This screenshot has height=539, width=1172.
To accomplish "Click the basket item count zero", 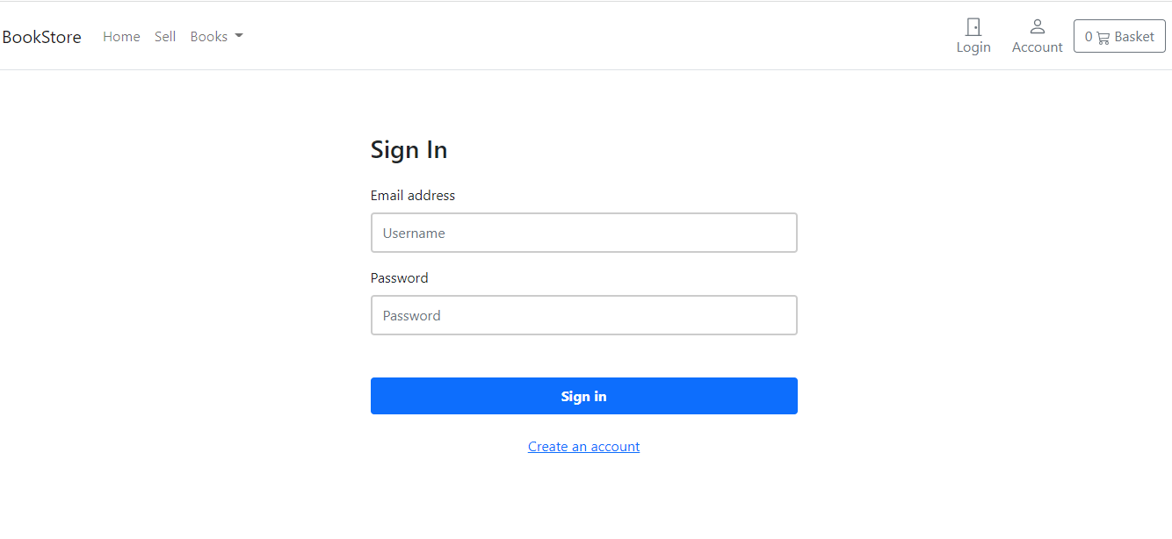I will 1089,37.
